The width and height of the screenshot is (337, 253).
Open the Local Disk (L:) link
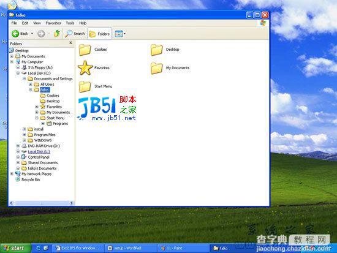tap(39, 151)
